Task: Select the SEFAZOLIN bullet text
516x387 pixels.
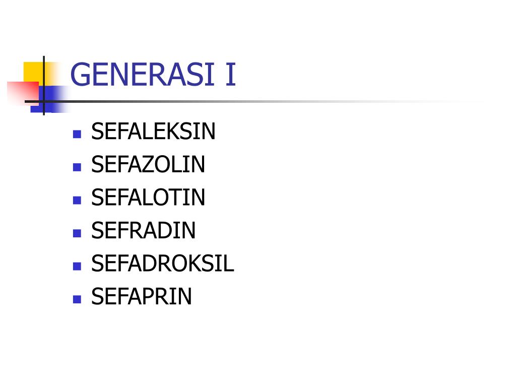Action: tap(148, 164)
